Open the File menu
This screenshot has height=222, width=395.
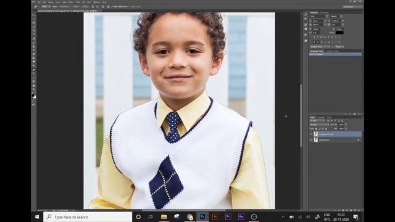pos(39,2)
